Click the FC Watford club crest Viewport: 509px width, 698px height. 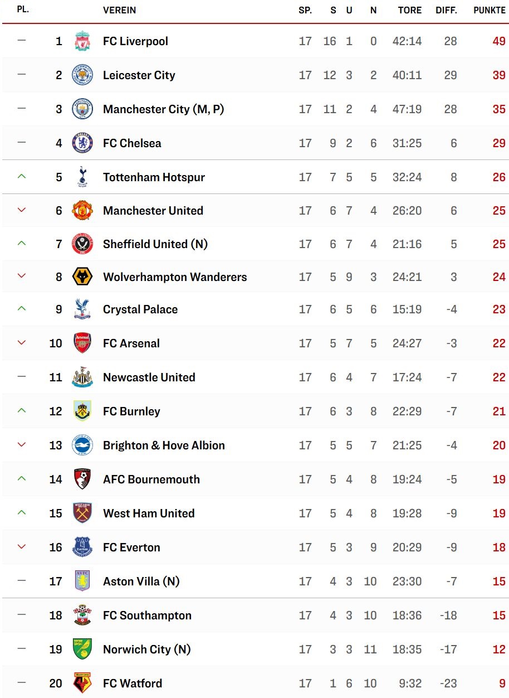82,683
